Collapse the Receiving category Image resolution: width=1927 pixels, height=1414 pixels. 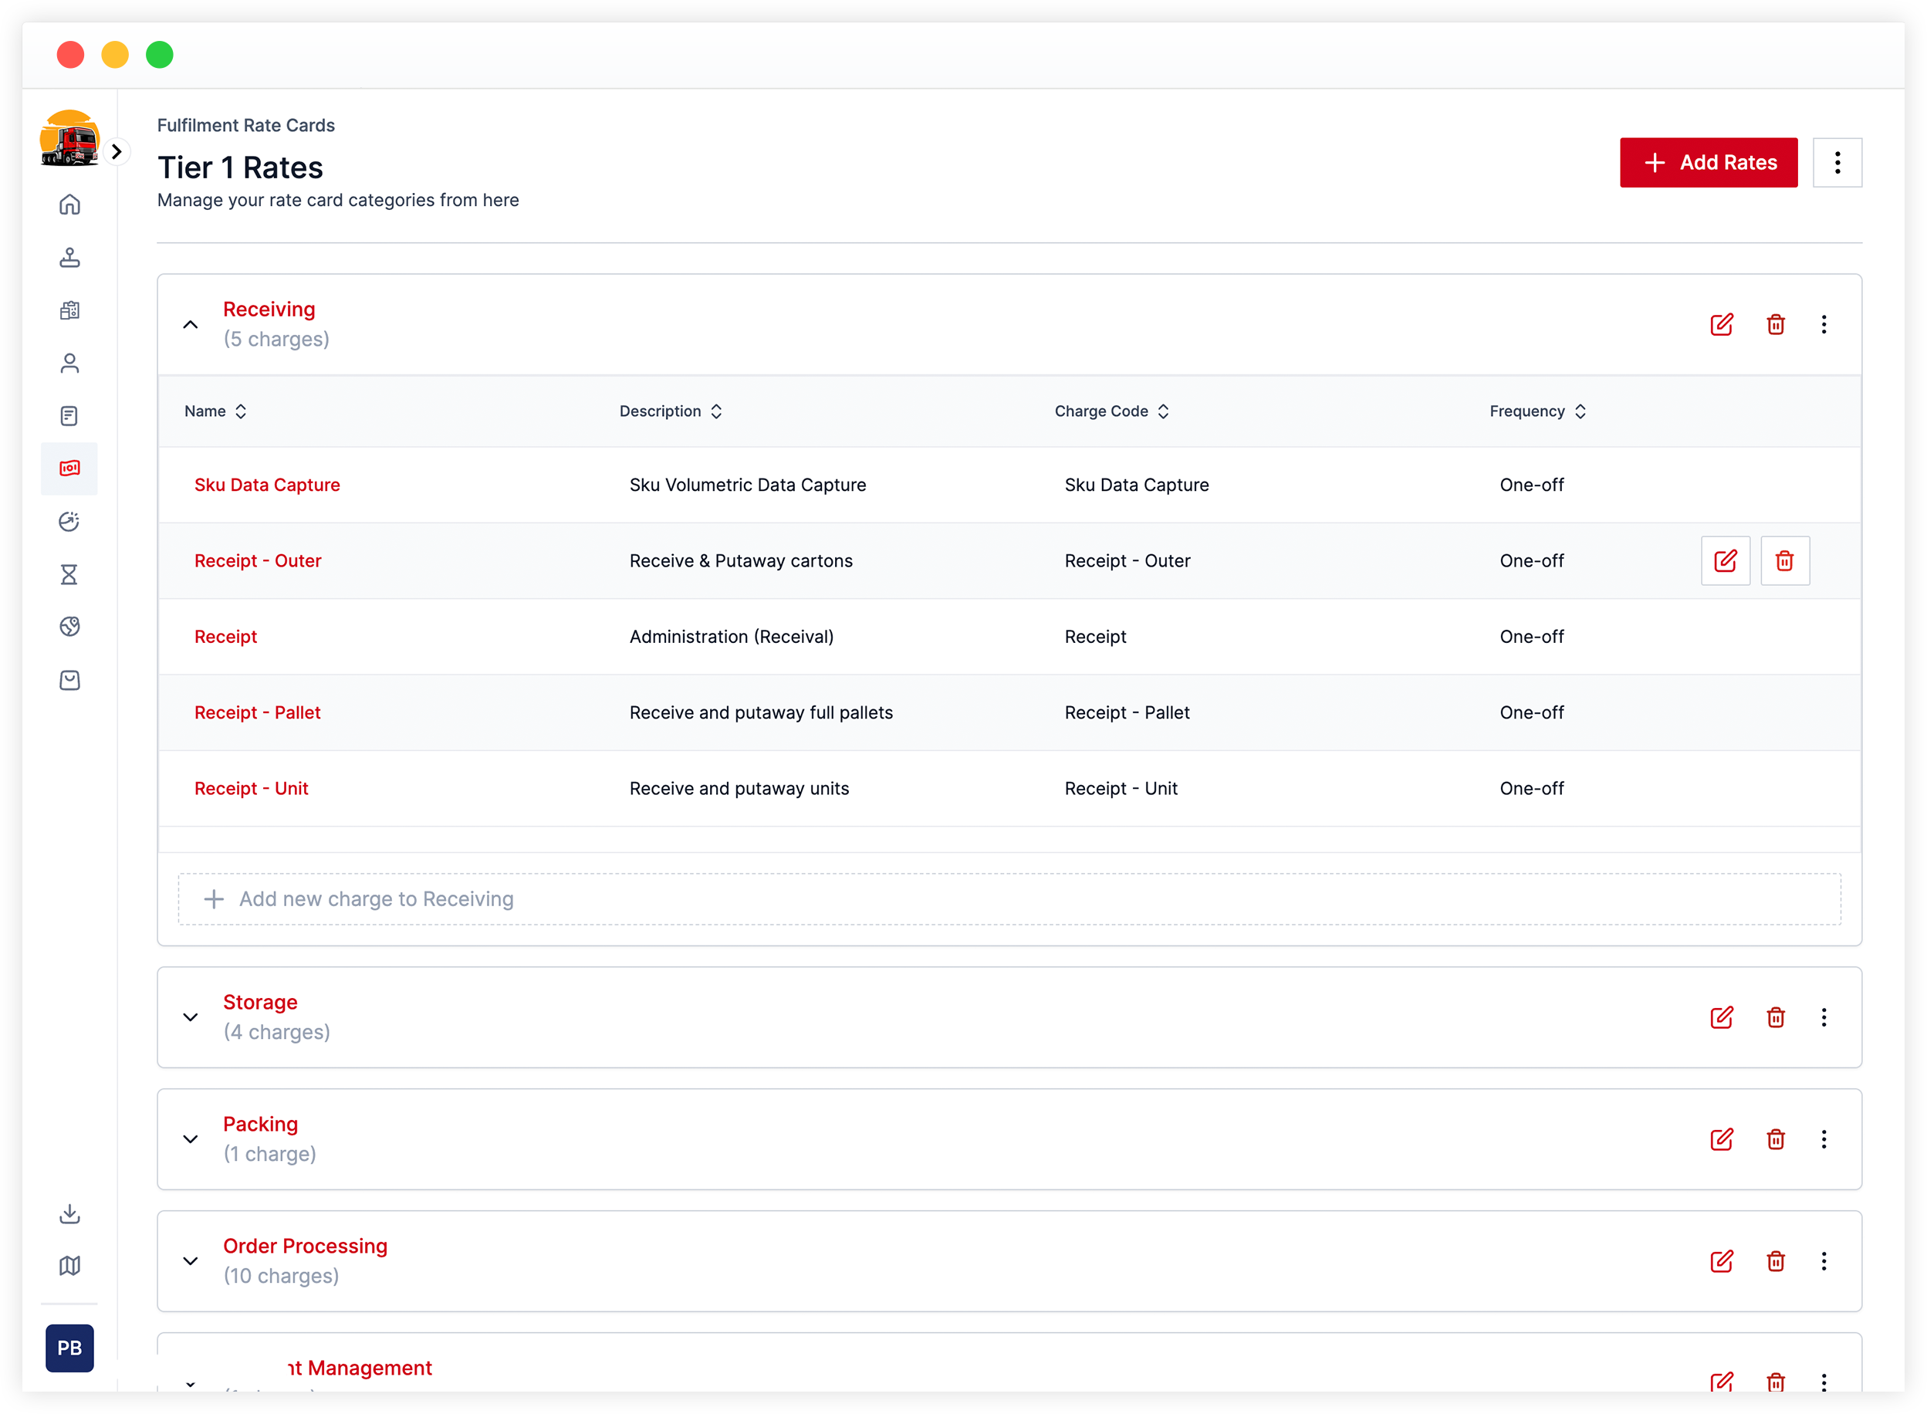tap(191, 324)
